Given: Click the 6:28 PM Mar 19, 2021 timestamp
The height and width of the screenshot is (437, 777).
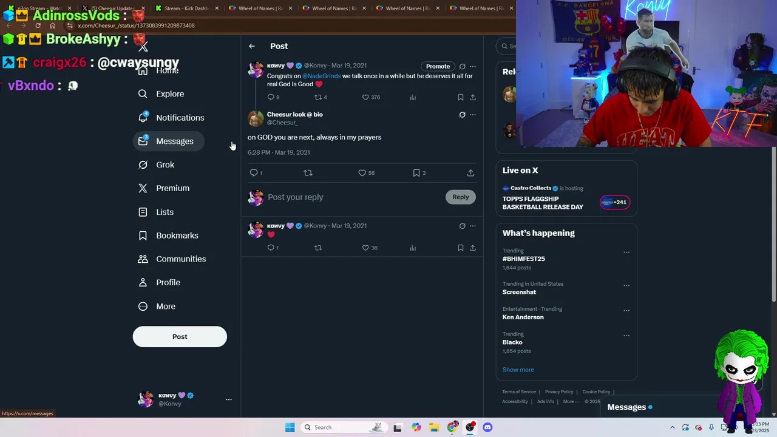Looking at the screenshot, I should point(279,152).
